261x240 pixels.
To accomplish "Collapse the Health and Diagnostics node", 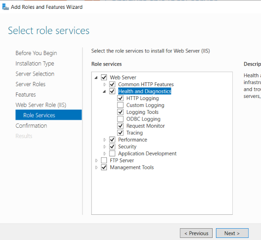I will pos(104,91).
